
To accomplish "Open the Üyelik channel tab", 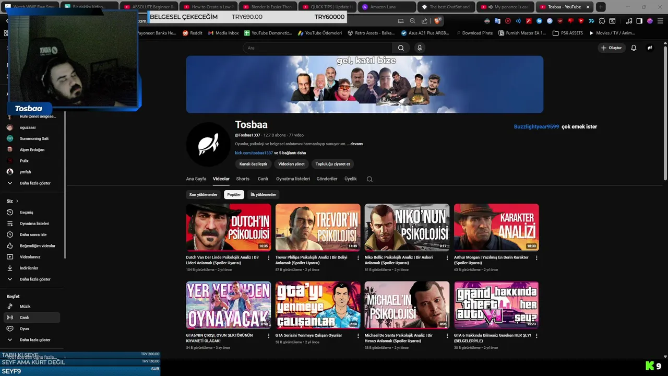I will coord(351,179).
